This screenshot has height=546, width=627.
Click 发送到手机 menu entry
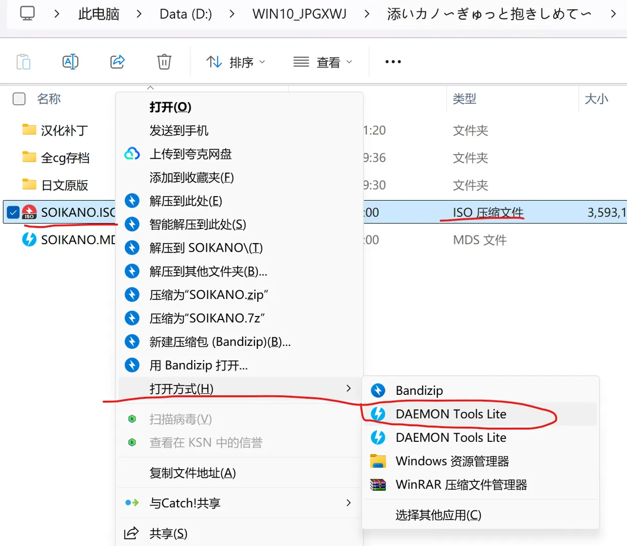(240, 130)
